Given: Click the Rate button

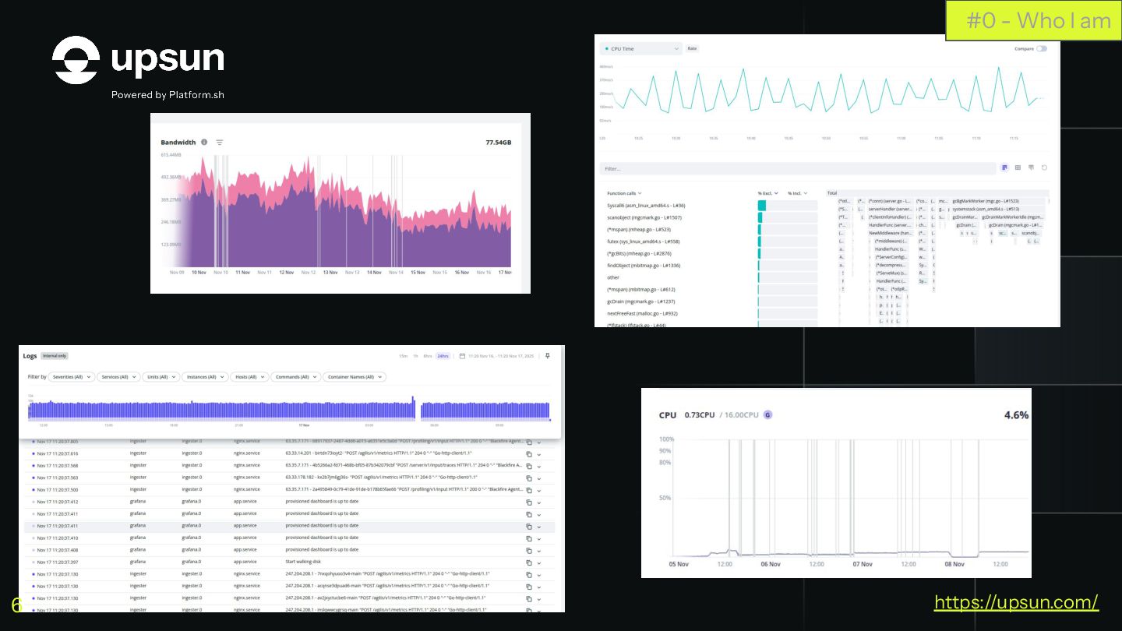Looking at the screenshot, I should click(x=692, y=48).
